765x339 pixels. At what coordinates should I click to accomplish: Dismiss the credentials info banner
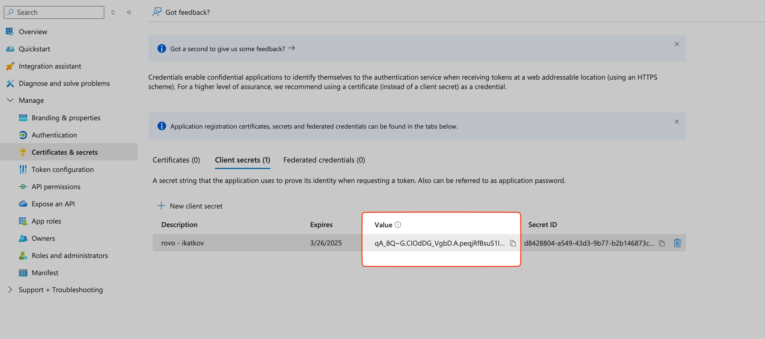tap(677, 122)
